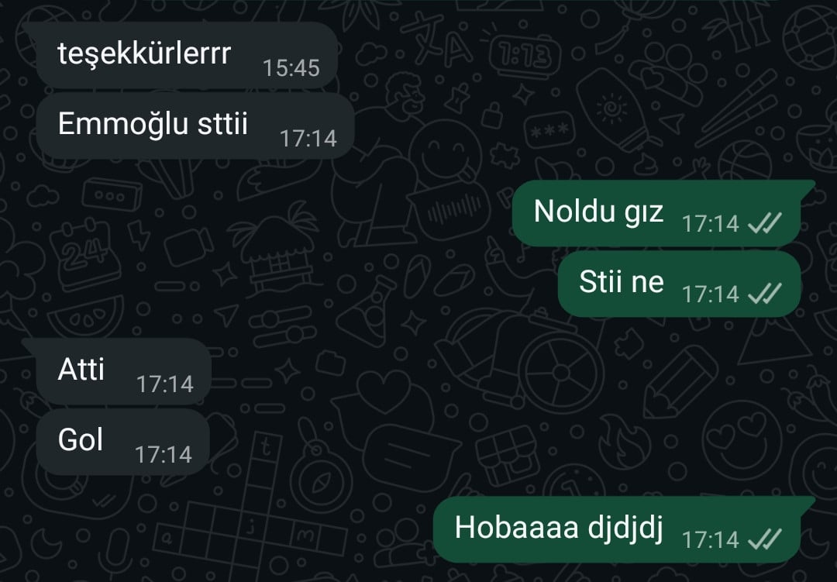Click read receipt ticks on "Noldu gız"
Viewport: 837px width, 582px height.
[765, 223]
